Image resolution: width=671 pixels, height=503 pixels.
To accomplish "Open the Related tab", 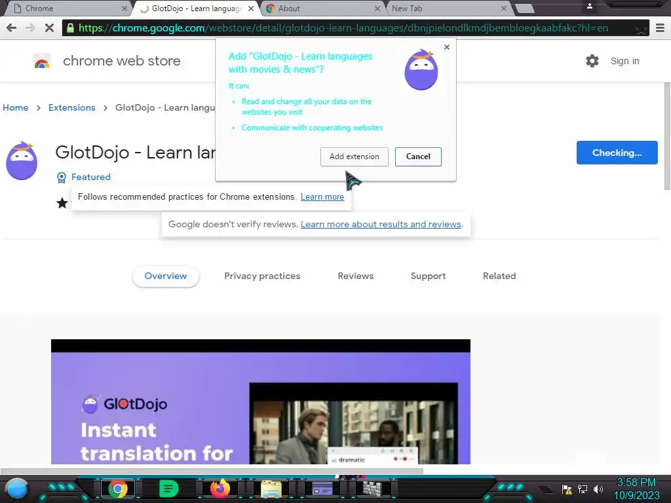I will coord(499,276).
